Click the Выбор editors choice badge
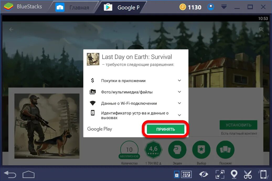Image resolution: width=272 pixels, height=181 pixels. [201, 150]
